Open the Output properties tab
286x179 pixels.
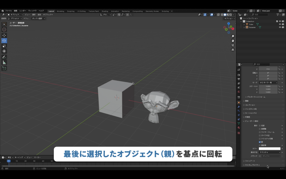pyautogui.click(x=239, y=79)
